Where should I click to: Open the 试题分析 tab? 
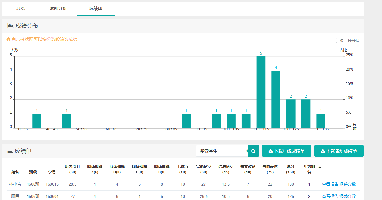click(58, 9)
